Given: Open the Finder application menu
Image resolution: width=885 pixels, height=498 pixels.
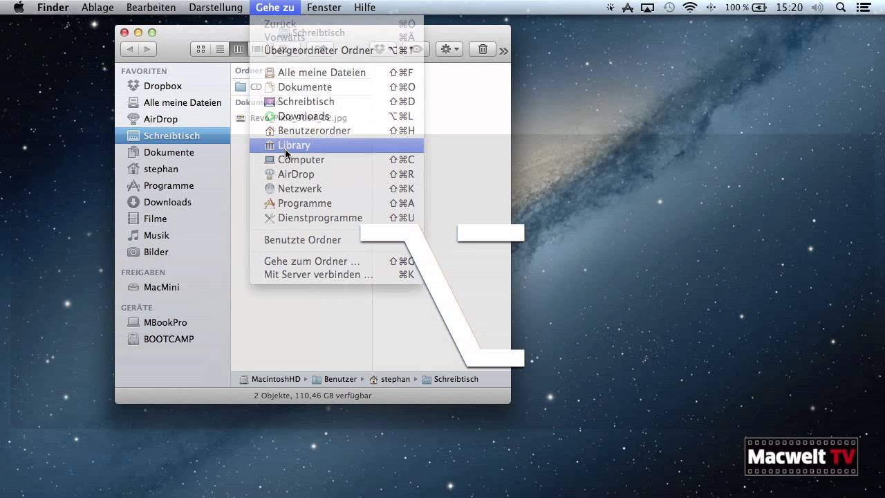Looking at the screenshot, I should click(53, 8).
